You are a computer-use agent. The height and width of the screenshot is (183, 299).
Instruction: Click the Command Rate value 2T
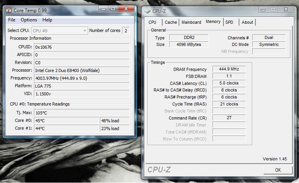pos(229,118)
